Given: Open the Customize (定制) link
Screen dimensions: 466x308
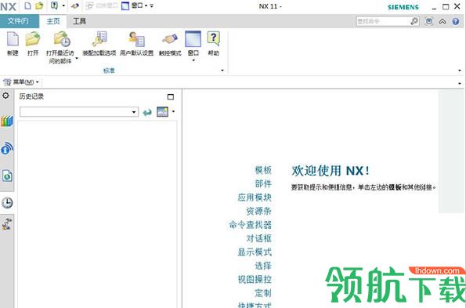Looking at the screenshot, I should pyautogui.click(x=263, y=293).
